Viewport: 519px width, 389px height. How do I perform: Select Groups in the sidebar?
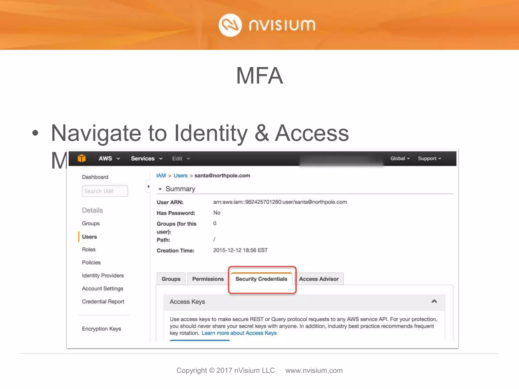coord(91,223)
